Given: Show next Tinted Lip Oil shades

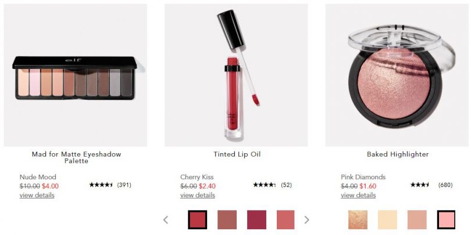Looking at the screenshot, I should pos(306,220).
